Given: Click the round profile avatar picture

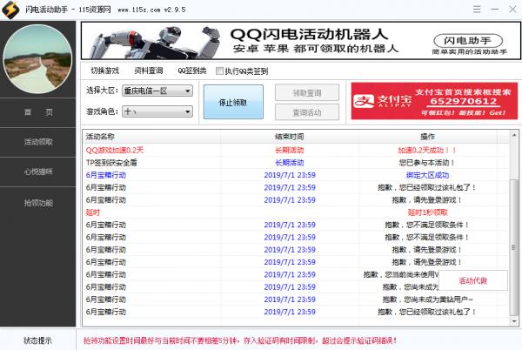Looking at the screenshot, I should click(x=37, y=59).
